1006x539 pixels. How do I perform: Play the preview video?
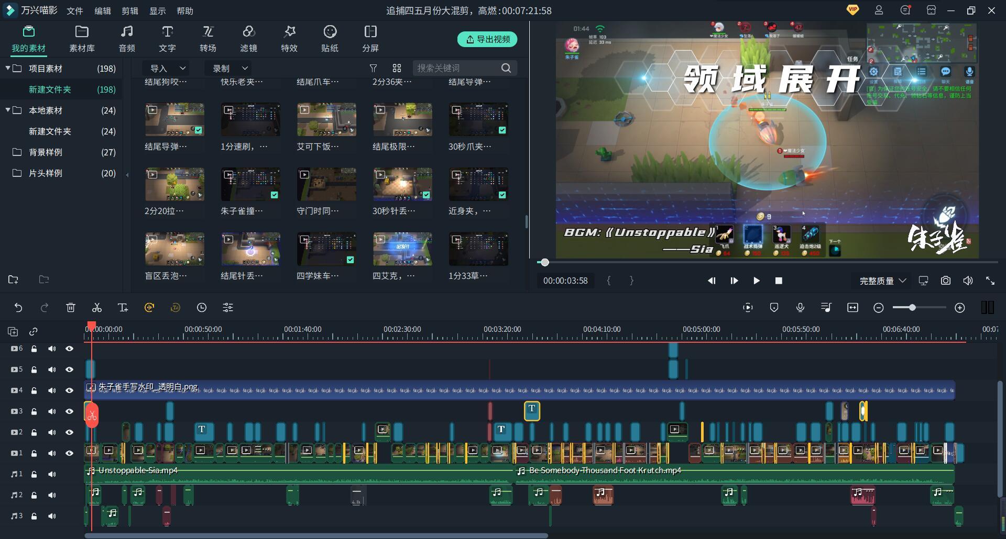pos(756,280)
